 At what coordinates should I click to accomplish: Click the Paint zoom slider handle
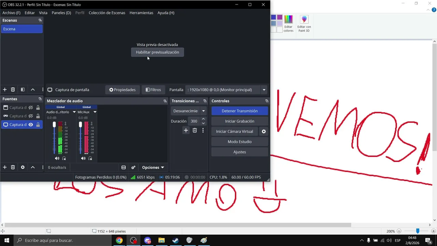click(418, 231)
